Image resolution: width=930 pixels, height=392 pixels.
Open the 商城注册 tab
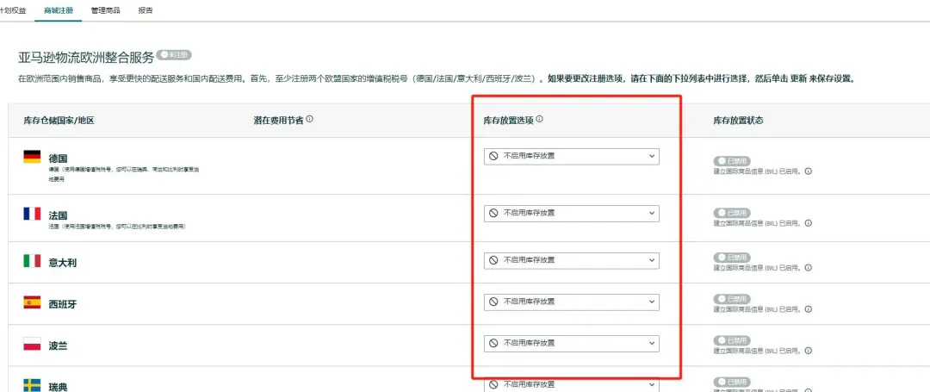(x=59, y=10)
